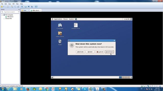Click the trash applet in guest bottom panel
163x91 pixels.
(131, 77)
